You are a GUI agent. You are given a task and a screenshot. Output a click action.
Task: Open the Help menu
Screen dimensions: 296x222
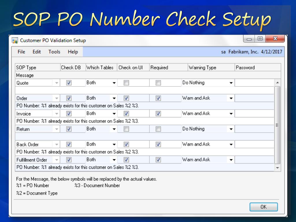[73, 52]
